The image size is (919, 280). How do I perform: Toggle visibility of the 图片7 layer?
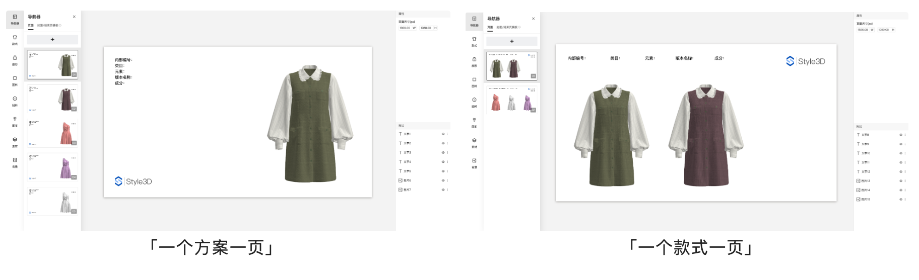tap(443, 190)
